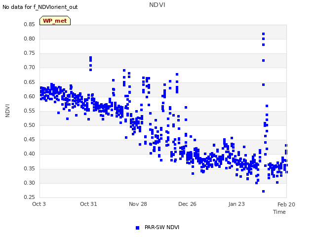Click the 0.35 y-axis tick label
This screenshot has height=237, width=316.
tap(29, 168)
